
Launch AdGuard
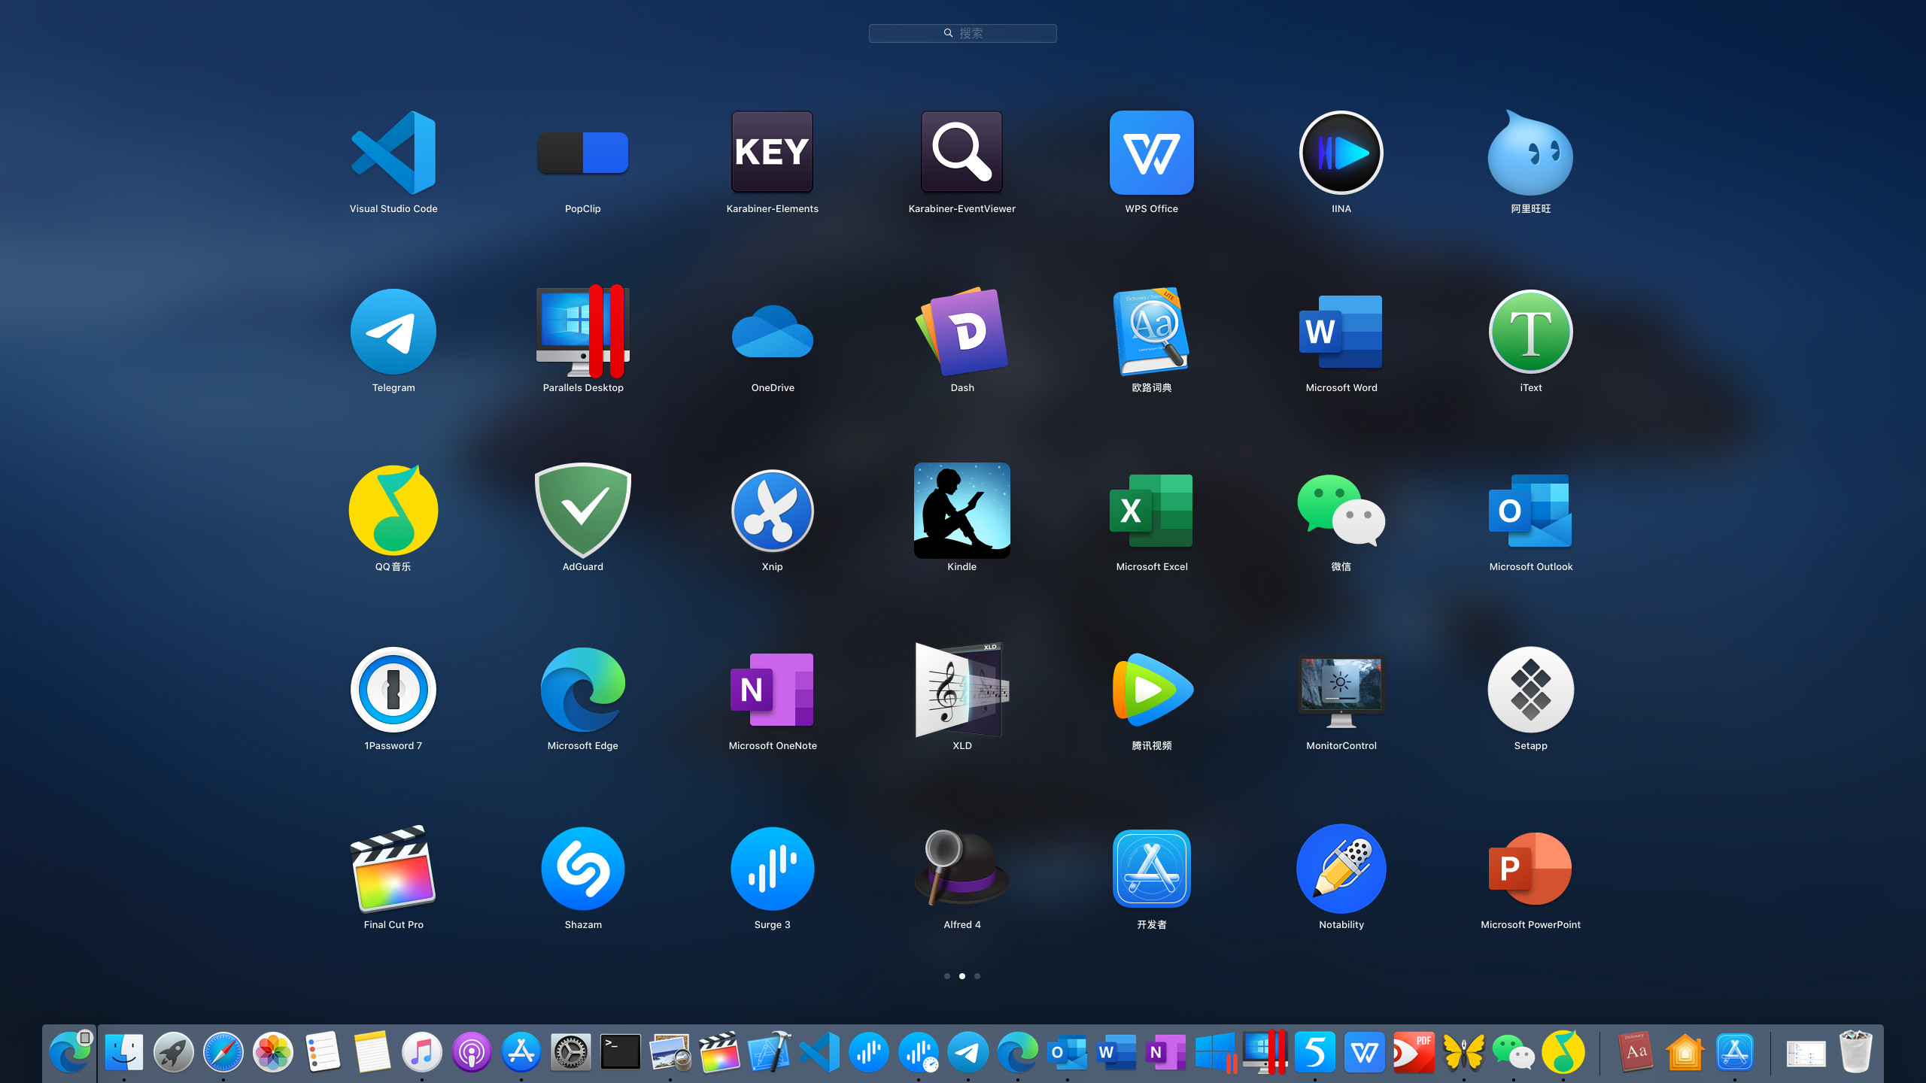click(583, 511)
